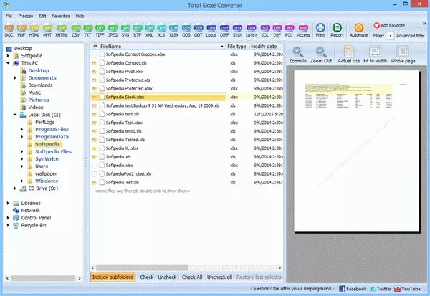Open the Filter dropdown box
This screenshot has height=296, width=430.
(390, 35)
